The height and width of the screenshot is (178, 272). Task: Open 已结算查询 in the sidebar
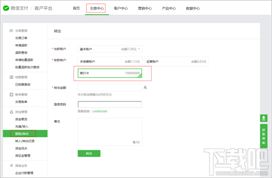coord(23,84)
